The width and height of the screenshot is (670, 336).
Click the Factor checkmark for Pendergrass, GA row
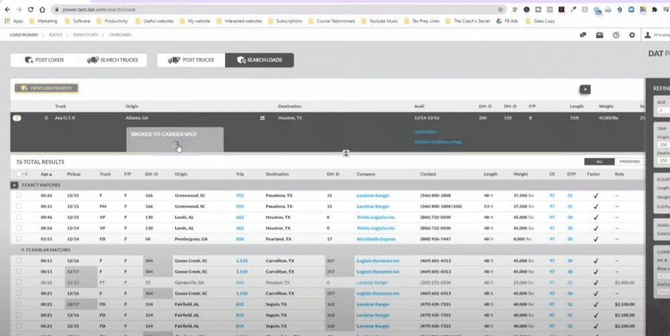tap(596, 239)
